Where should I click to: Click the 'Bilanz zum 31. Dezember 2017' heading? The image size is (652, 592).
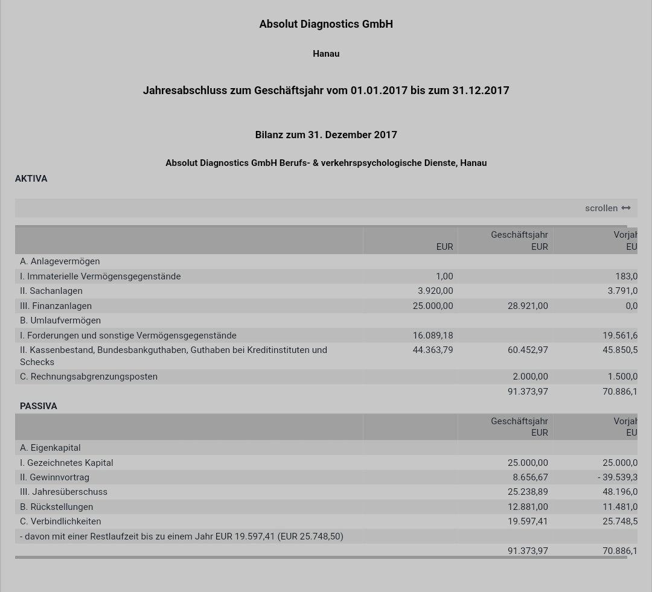click(326, 135)
